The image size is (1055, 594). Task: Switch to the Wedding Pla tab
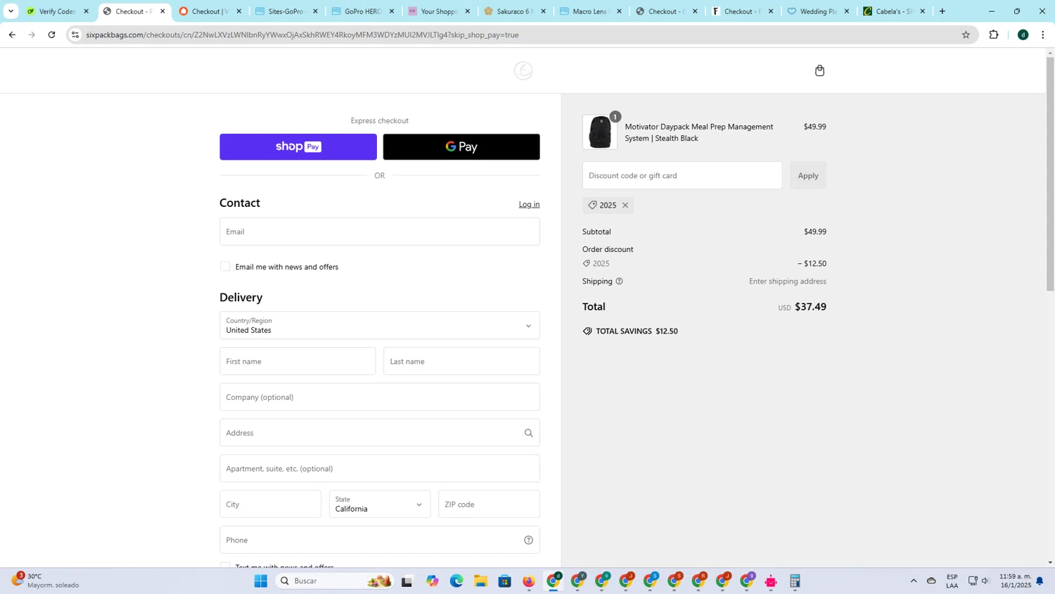pyautogui.click(x=818, y=11)
